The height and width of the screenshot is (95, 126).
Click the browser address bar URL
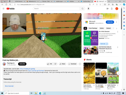30,5
